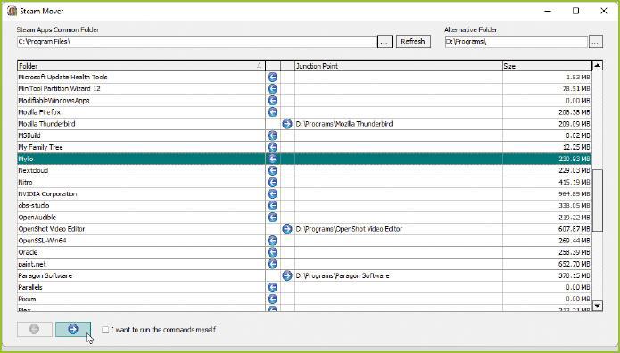Select the Nitro folder row
The height and width of the screenshot is (353, 620).
[304, 182]
